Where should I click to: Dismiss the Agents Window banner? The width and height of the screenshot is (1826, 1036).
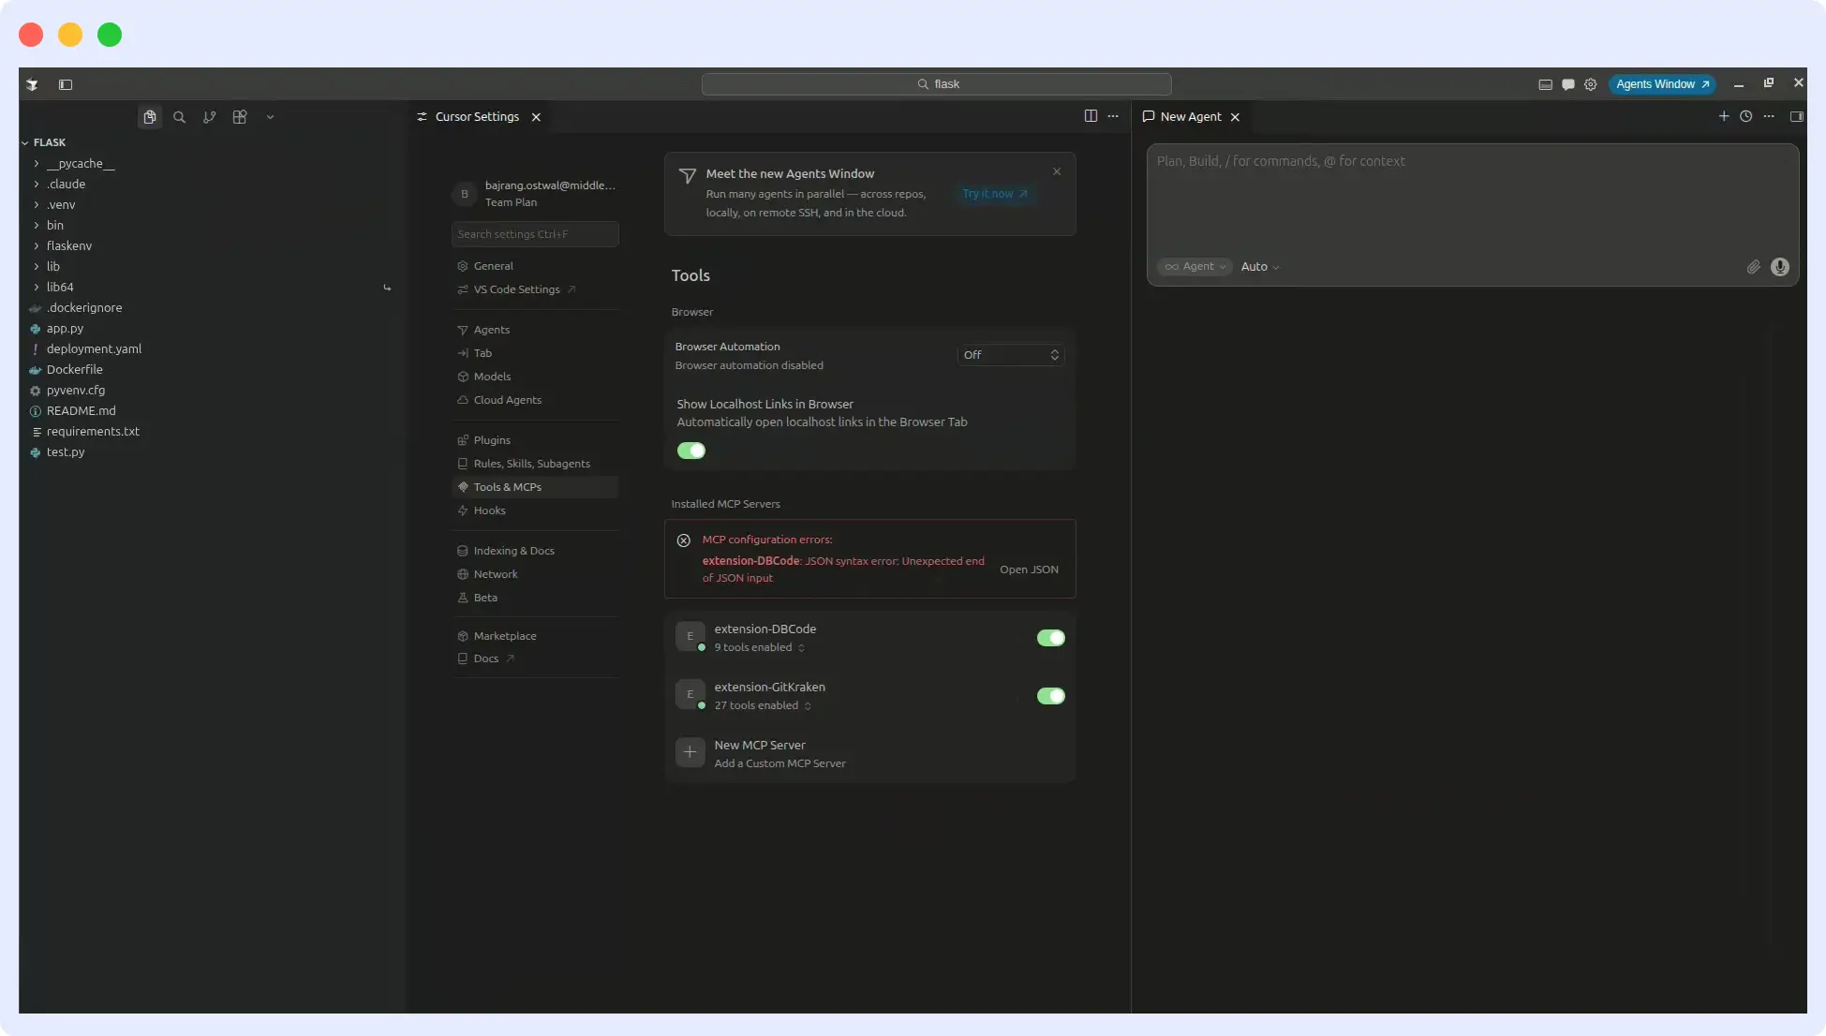click(1057, 171)
